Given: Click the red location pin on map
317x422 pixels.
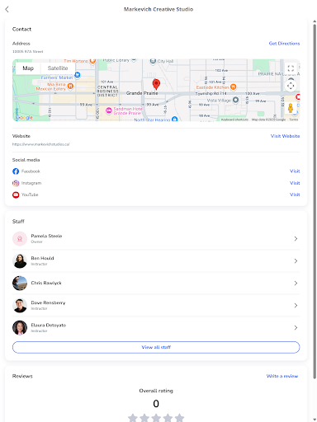Looking at the screenshot, I should 156,84.
